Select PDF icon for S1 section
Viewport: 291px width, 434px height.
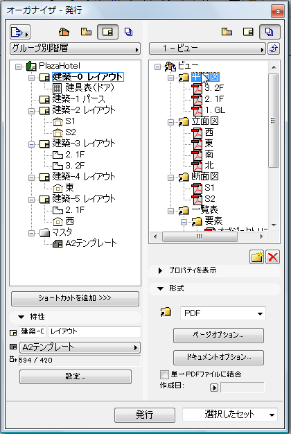coord(197,188)
